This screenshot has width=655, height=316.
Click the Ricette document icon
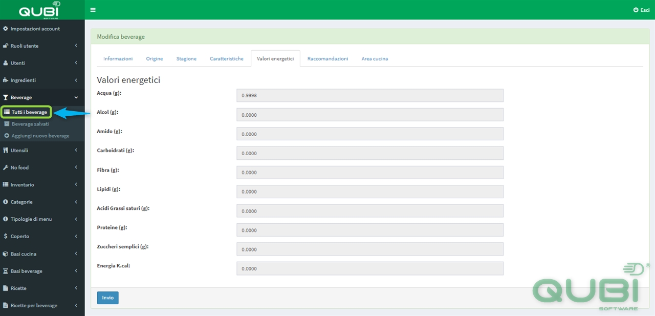[6, 288]
